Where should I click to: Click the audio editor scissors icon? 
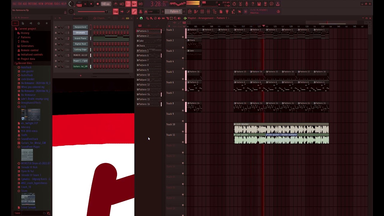(240, 4)
